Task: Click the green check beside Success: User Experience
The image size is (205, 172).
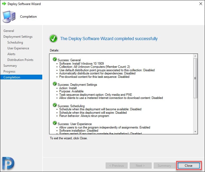Action: tap(55, 123)
